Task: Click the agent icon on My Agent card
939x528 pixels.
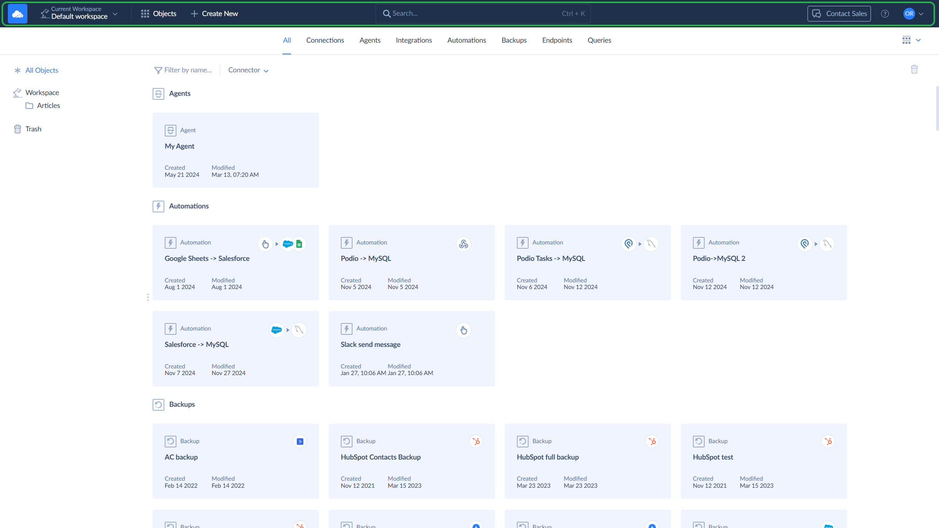Action: coord(170,130)
